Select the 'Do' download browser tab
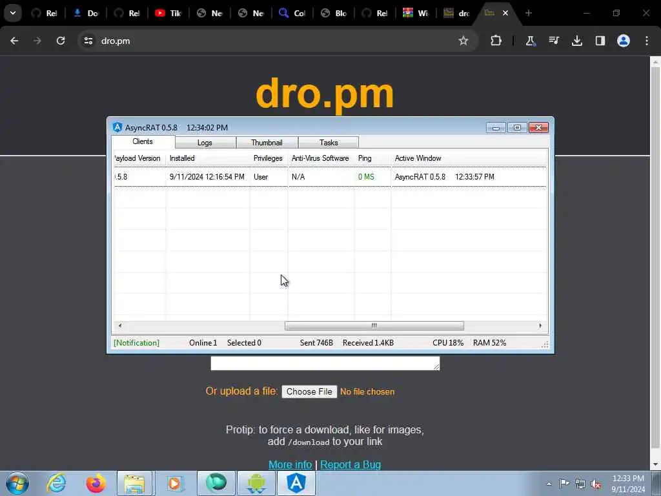Image resolution: width=661 pixels, height=496 pixels. 86,13
